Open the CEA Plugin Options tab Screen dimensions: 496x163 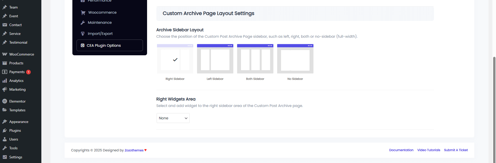coord(110,45)
